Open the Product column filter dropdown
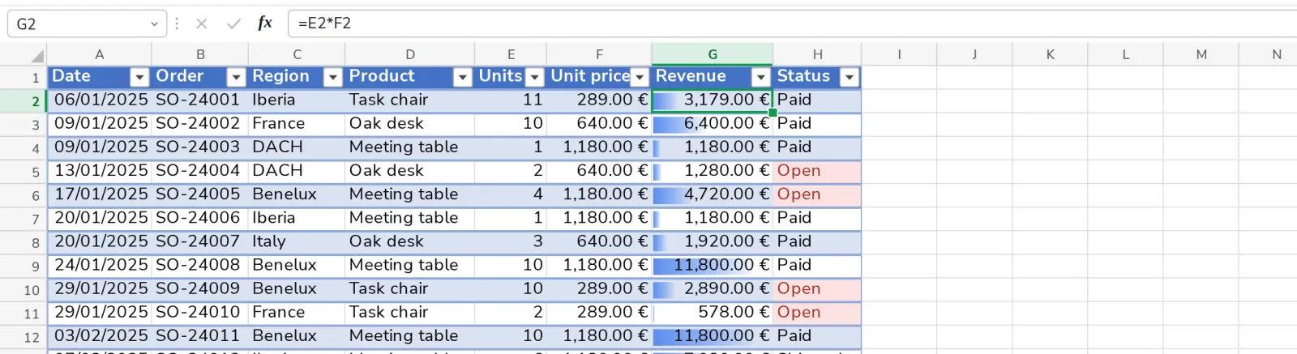This screenshot has width=1297, height=354. 462,77
